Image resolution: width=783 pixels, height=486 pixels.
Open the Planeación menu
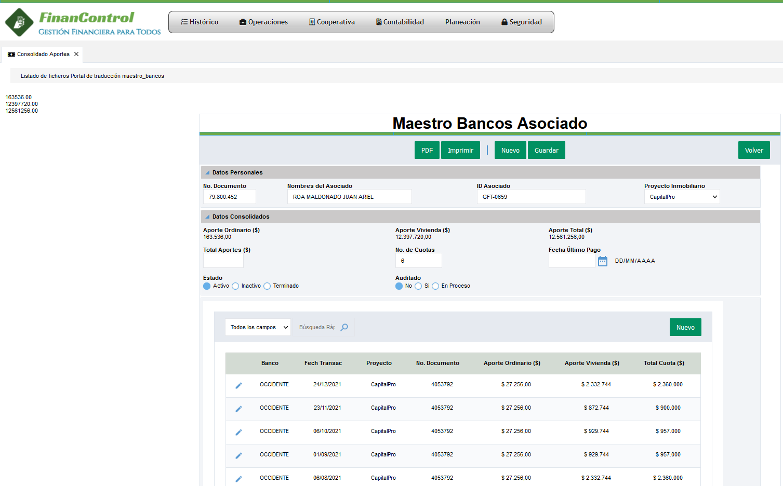462,22
